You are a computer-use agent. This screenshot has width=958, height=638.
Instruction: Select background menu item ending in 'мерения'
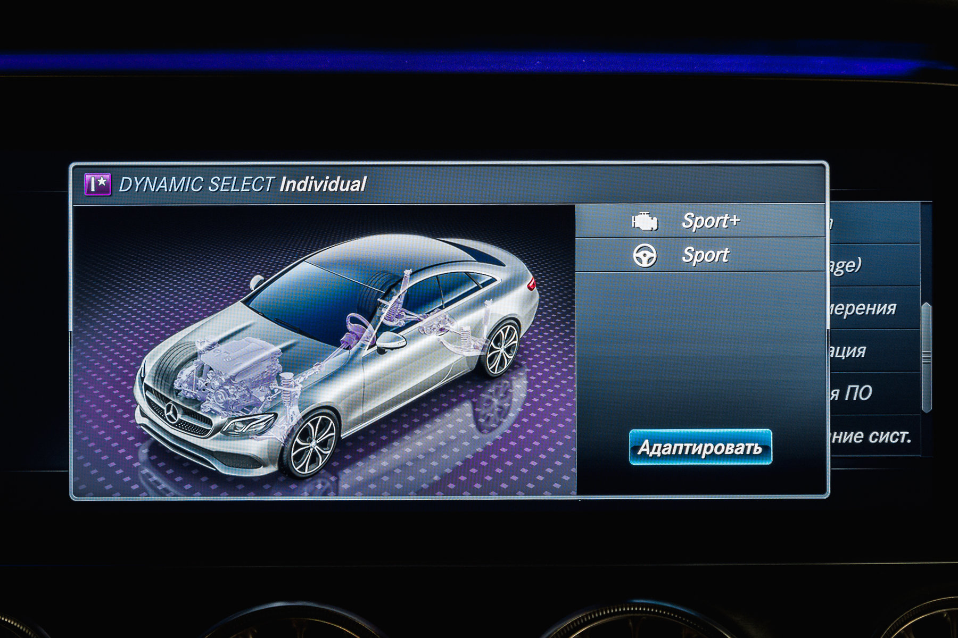pos(874,308)
